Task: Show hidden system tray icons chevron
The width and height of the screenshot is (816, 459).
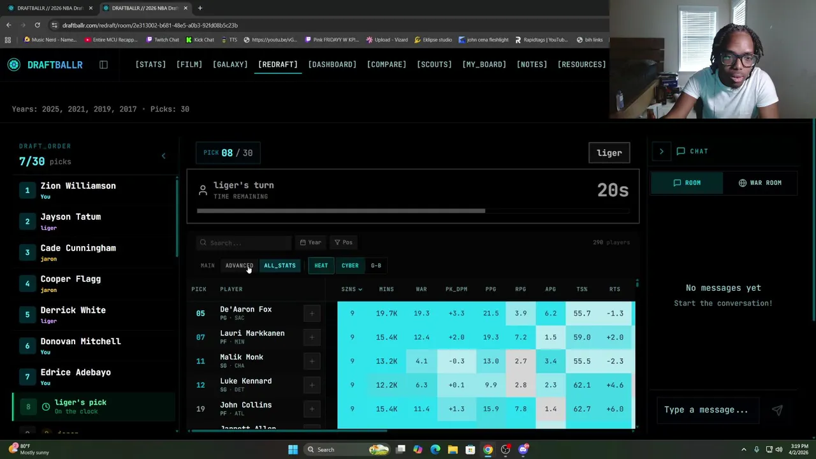Action: pyautogui.click(x=743, y=449)
